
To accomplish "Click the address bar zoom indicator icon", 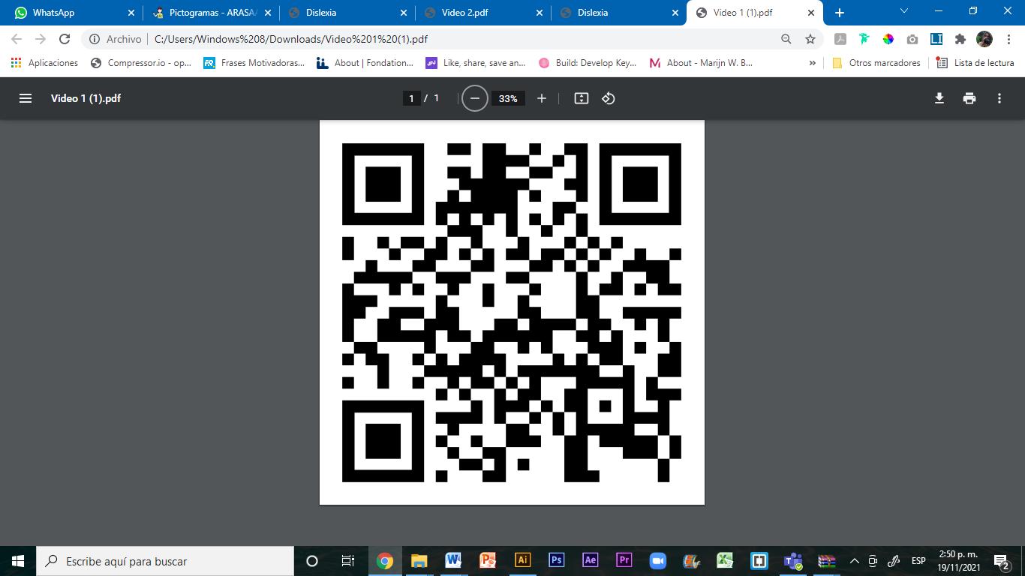I will (x=786, y=39).
